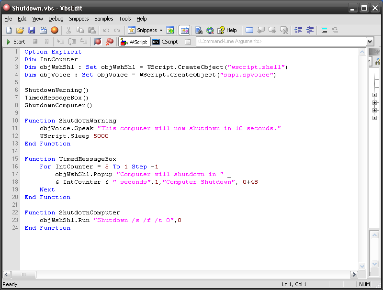Click the Indent lines icon
This screenshot has width=383, height=290.
298,30
